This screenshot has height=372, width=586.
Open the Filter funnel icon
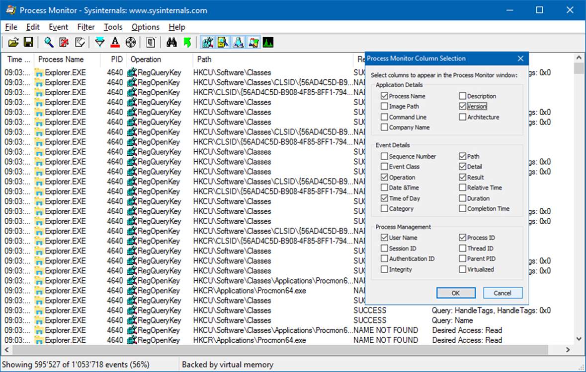[x=100, y=43]
